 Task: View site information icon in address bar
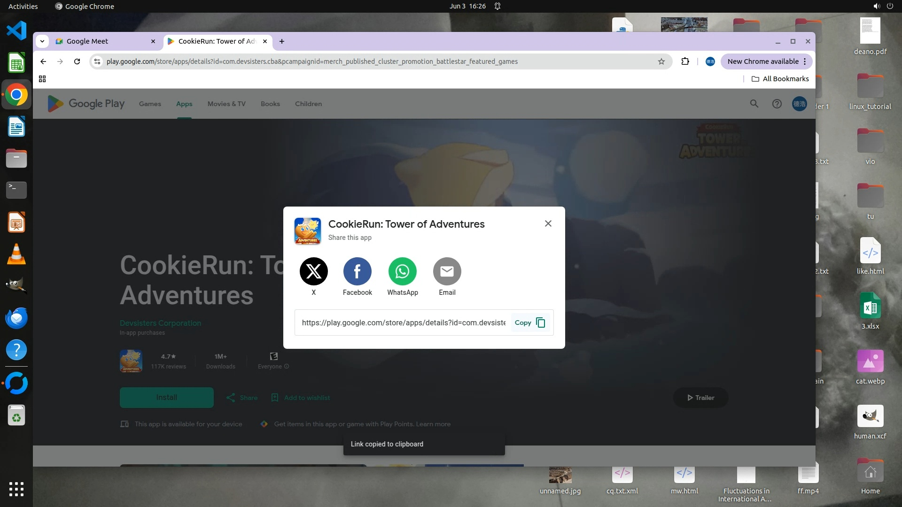[x=97, y=61]
